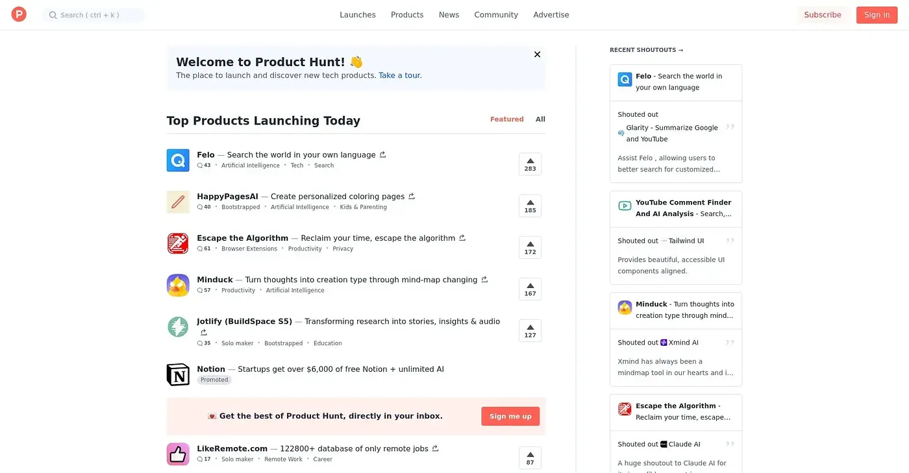Screen dimensions: 909x473
Task: Open LikeRemote.com external link icon
Action: [x=435, y=448]
